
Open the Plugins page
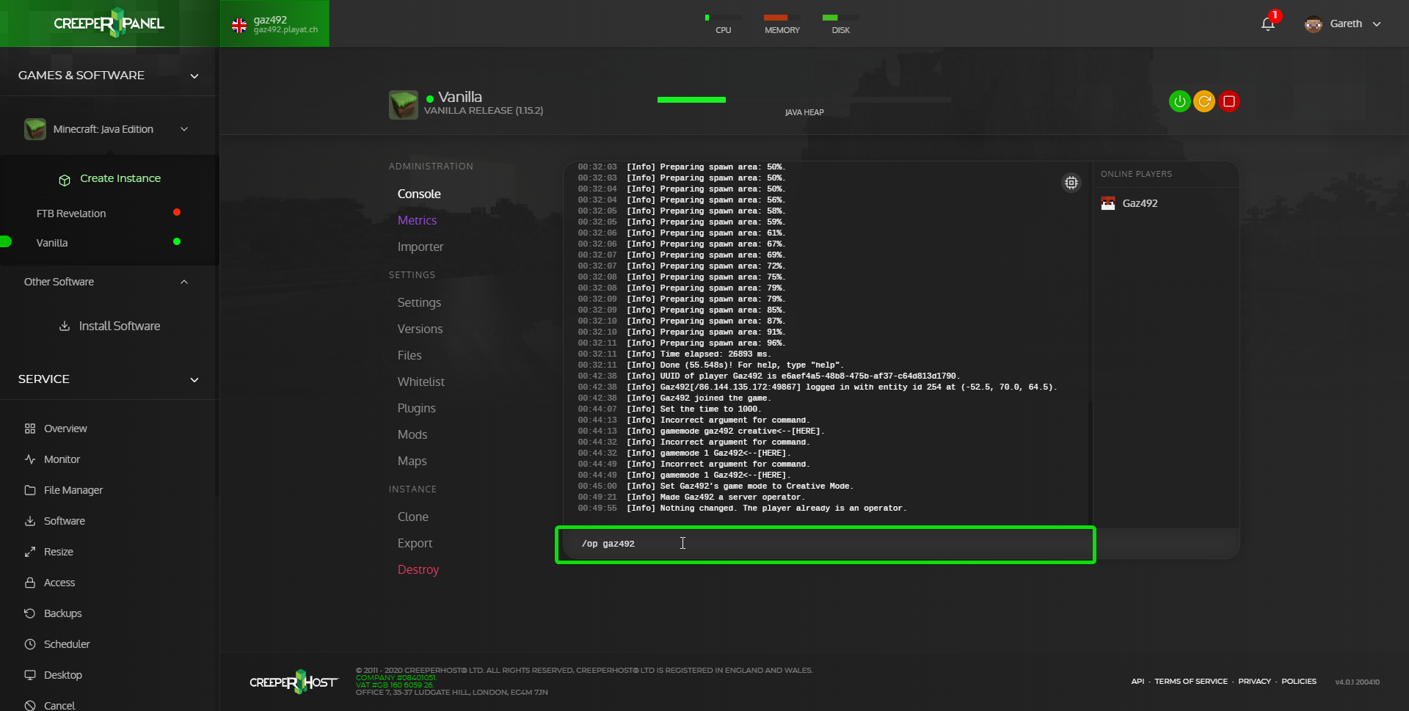pos(416,408)
